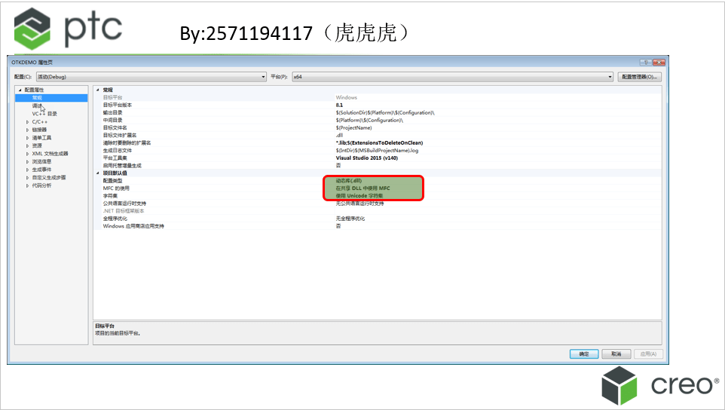Screen dimensions: 725x410
Task: Open the 平台(P) platform dropdown showing x64
Action: point(453,77)
